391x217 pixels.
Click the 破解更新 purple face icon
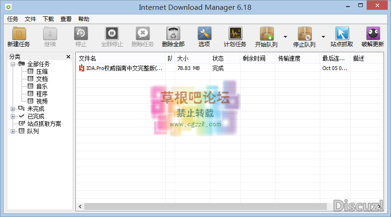coord(373,34)
